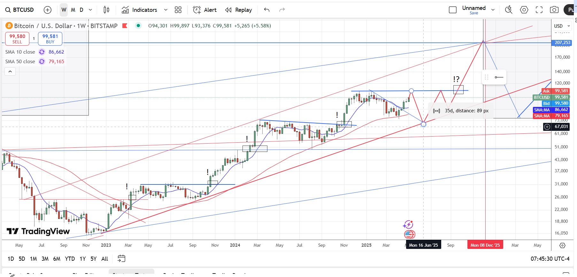This screenshot has height=277, width=577.
Task: Click the add symbol plus icon
Action: pos(47,10)
